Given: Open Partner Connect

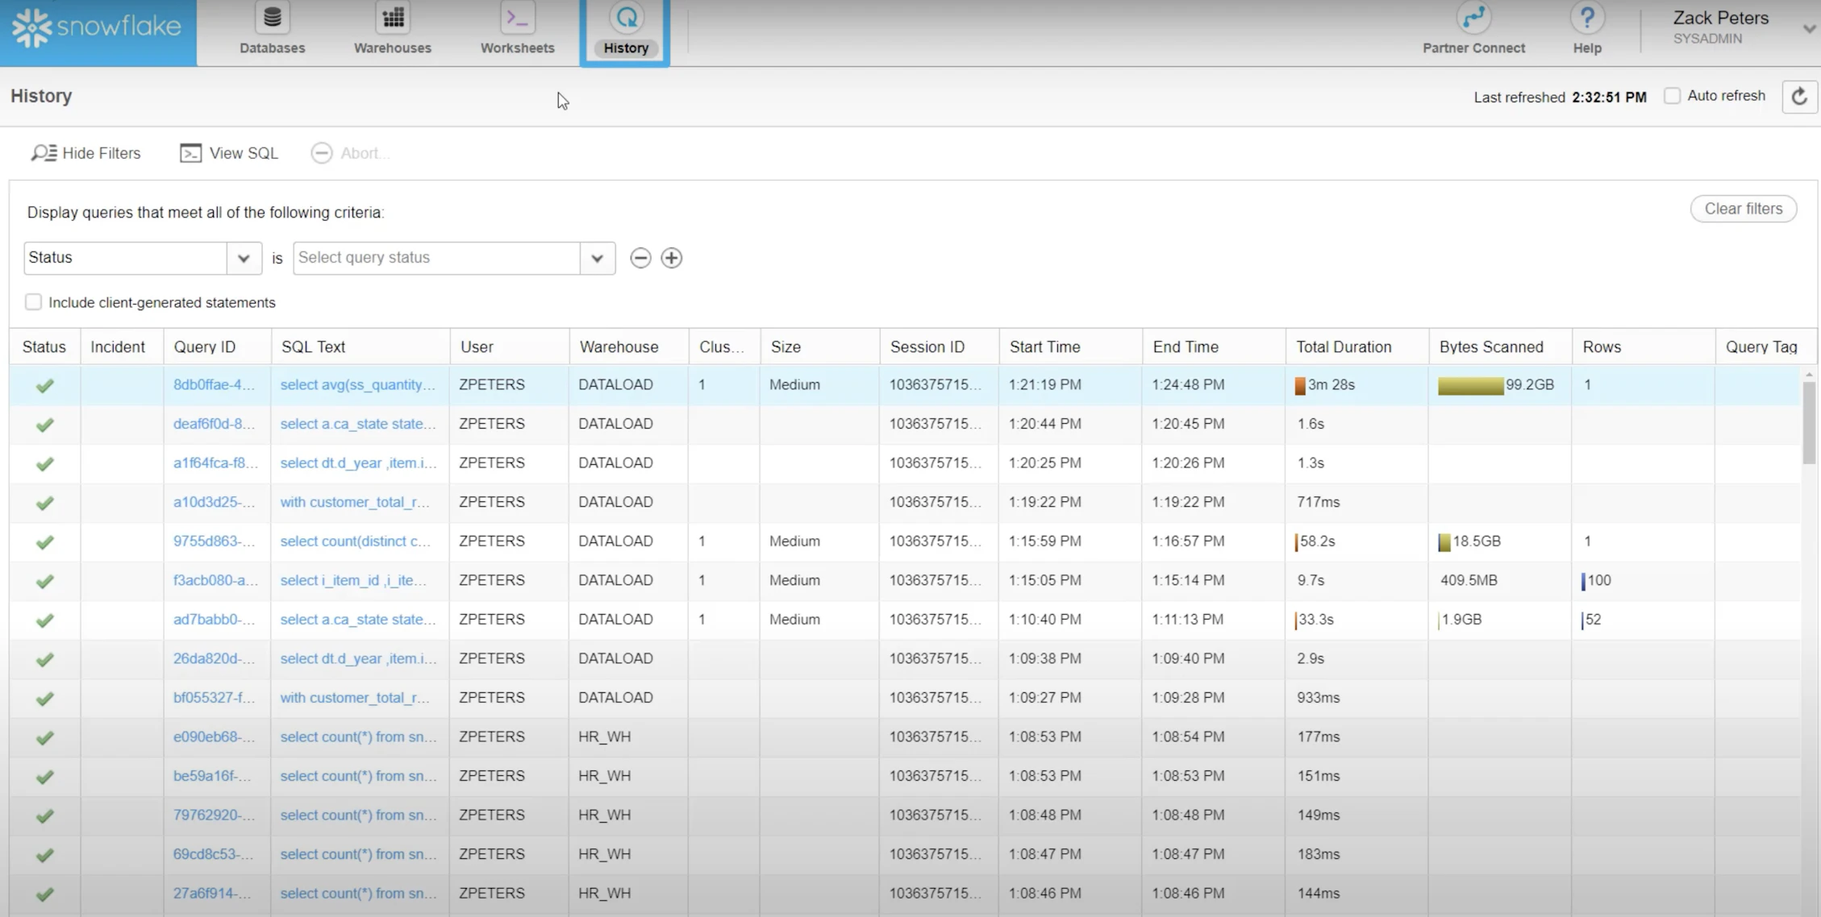Looking at the screenshot, I should tap(1473, 28).
